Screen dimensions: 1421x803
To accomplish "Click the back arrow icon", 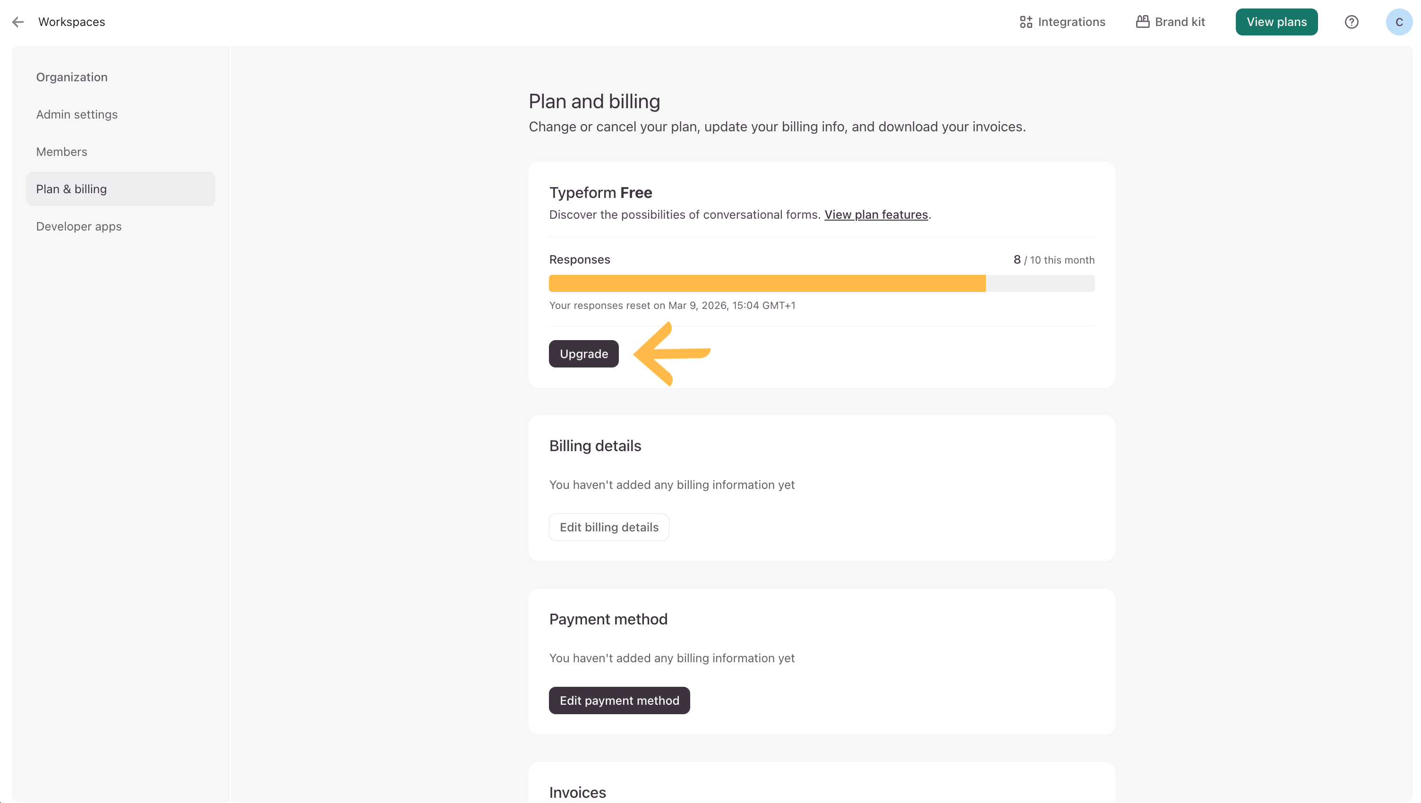I will [x=18, y=22].
